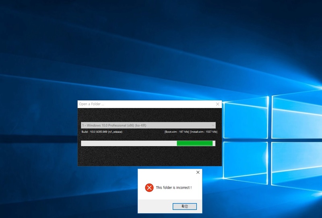
Task: Click the Install.wim 1557 Mb label
Action: click(204, 132)
